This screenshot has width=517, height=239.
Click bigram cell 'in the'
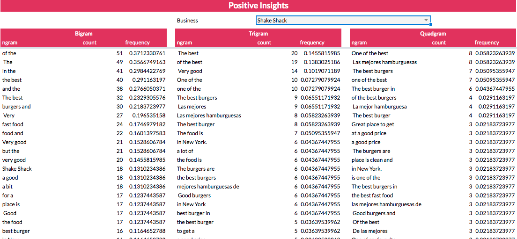coord(9,71)
